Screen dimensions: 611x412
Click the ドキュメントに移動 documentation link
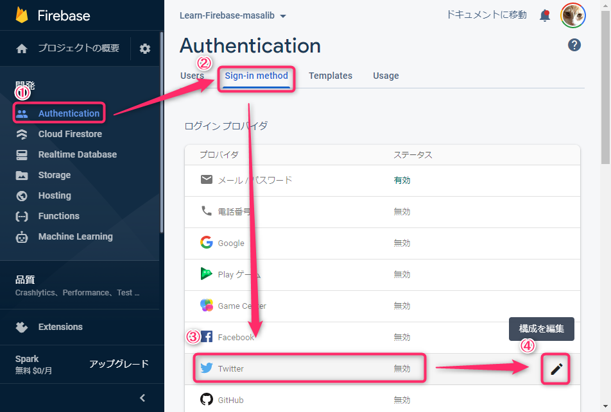(486, 15)
